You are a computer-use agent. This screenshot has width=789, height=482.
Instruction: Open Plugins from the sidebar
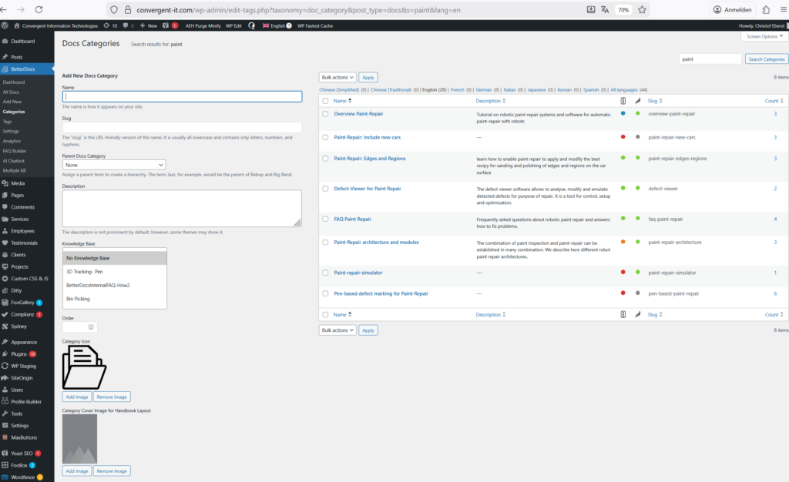click(18, 353)
